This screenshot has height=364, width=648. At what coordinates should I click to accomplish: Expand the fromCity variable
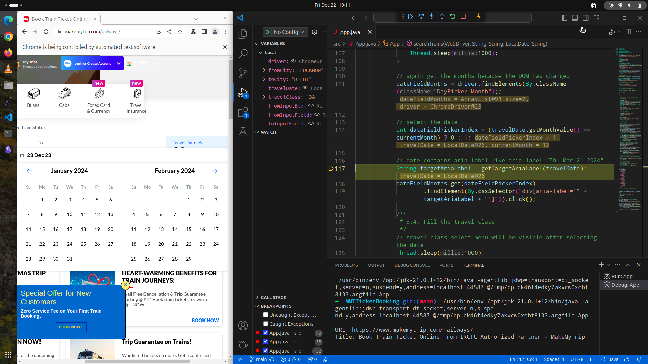(x=264, y=70)
